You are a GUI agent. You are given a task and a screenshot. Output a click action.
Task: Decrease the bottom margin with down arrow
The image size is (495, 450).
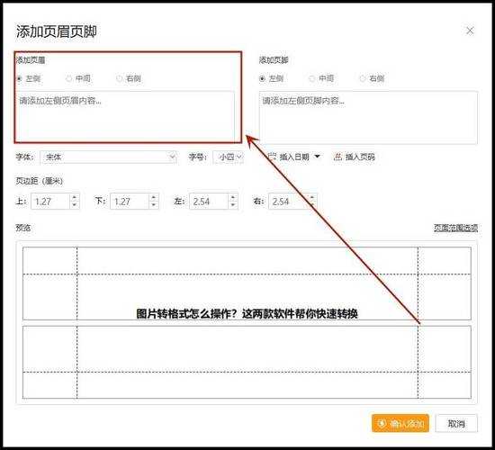153,205
